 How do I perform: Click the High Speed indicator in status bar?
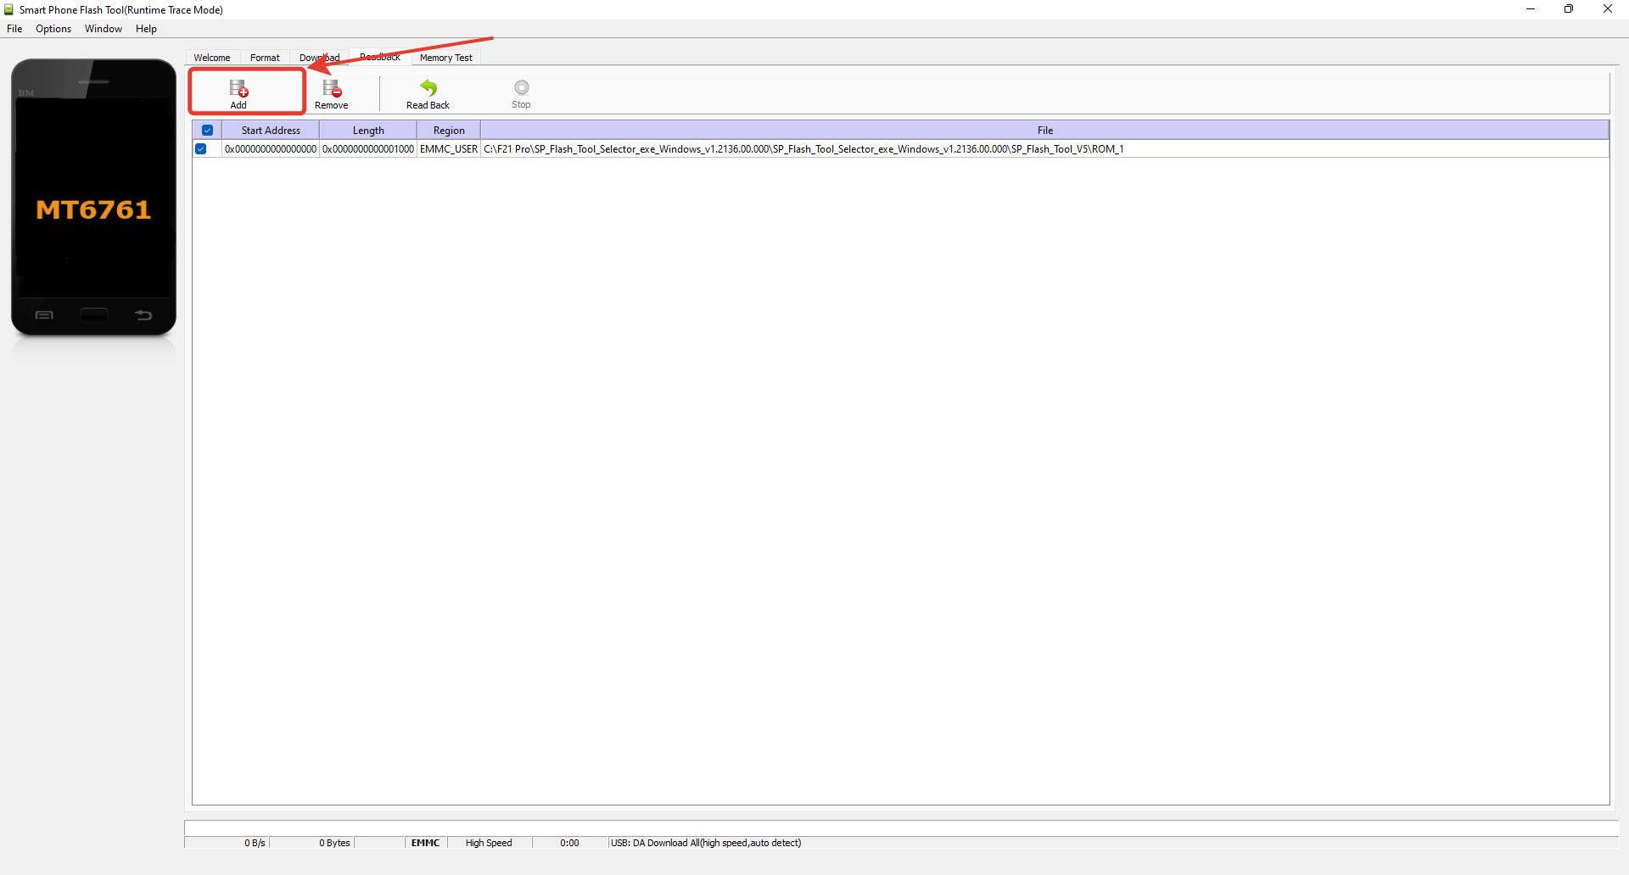click(x=489, y=842)
